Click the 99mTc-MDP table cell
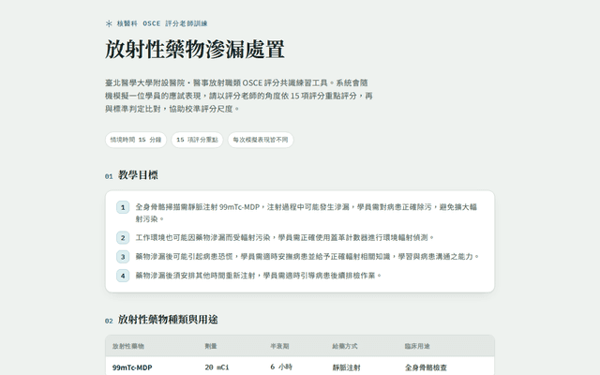600x375 pixels. pos(132,367)
